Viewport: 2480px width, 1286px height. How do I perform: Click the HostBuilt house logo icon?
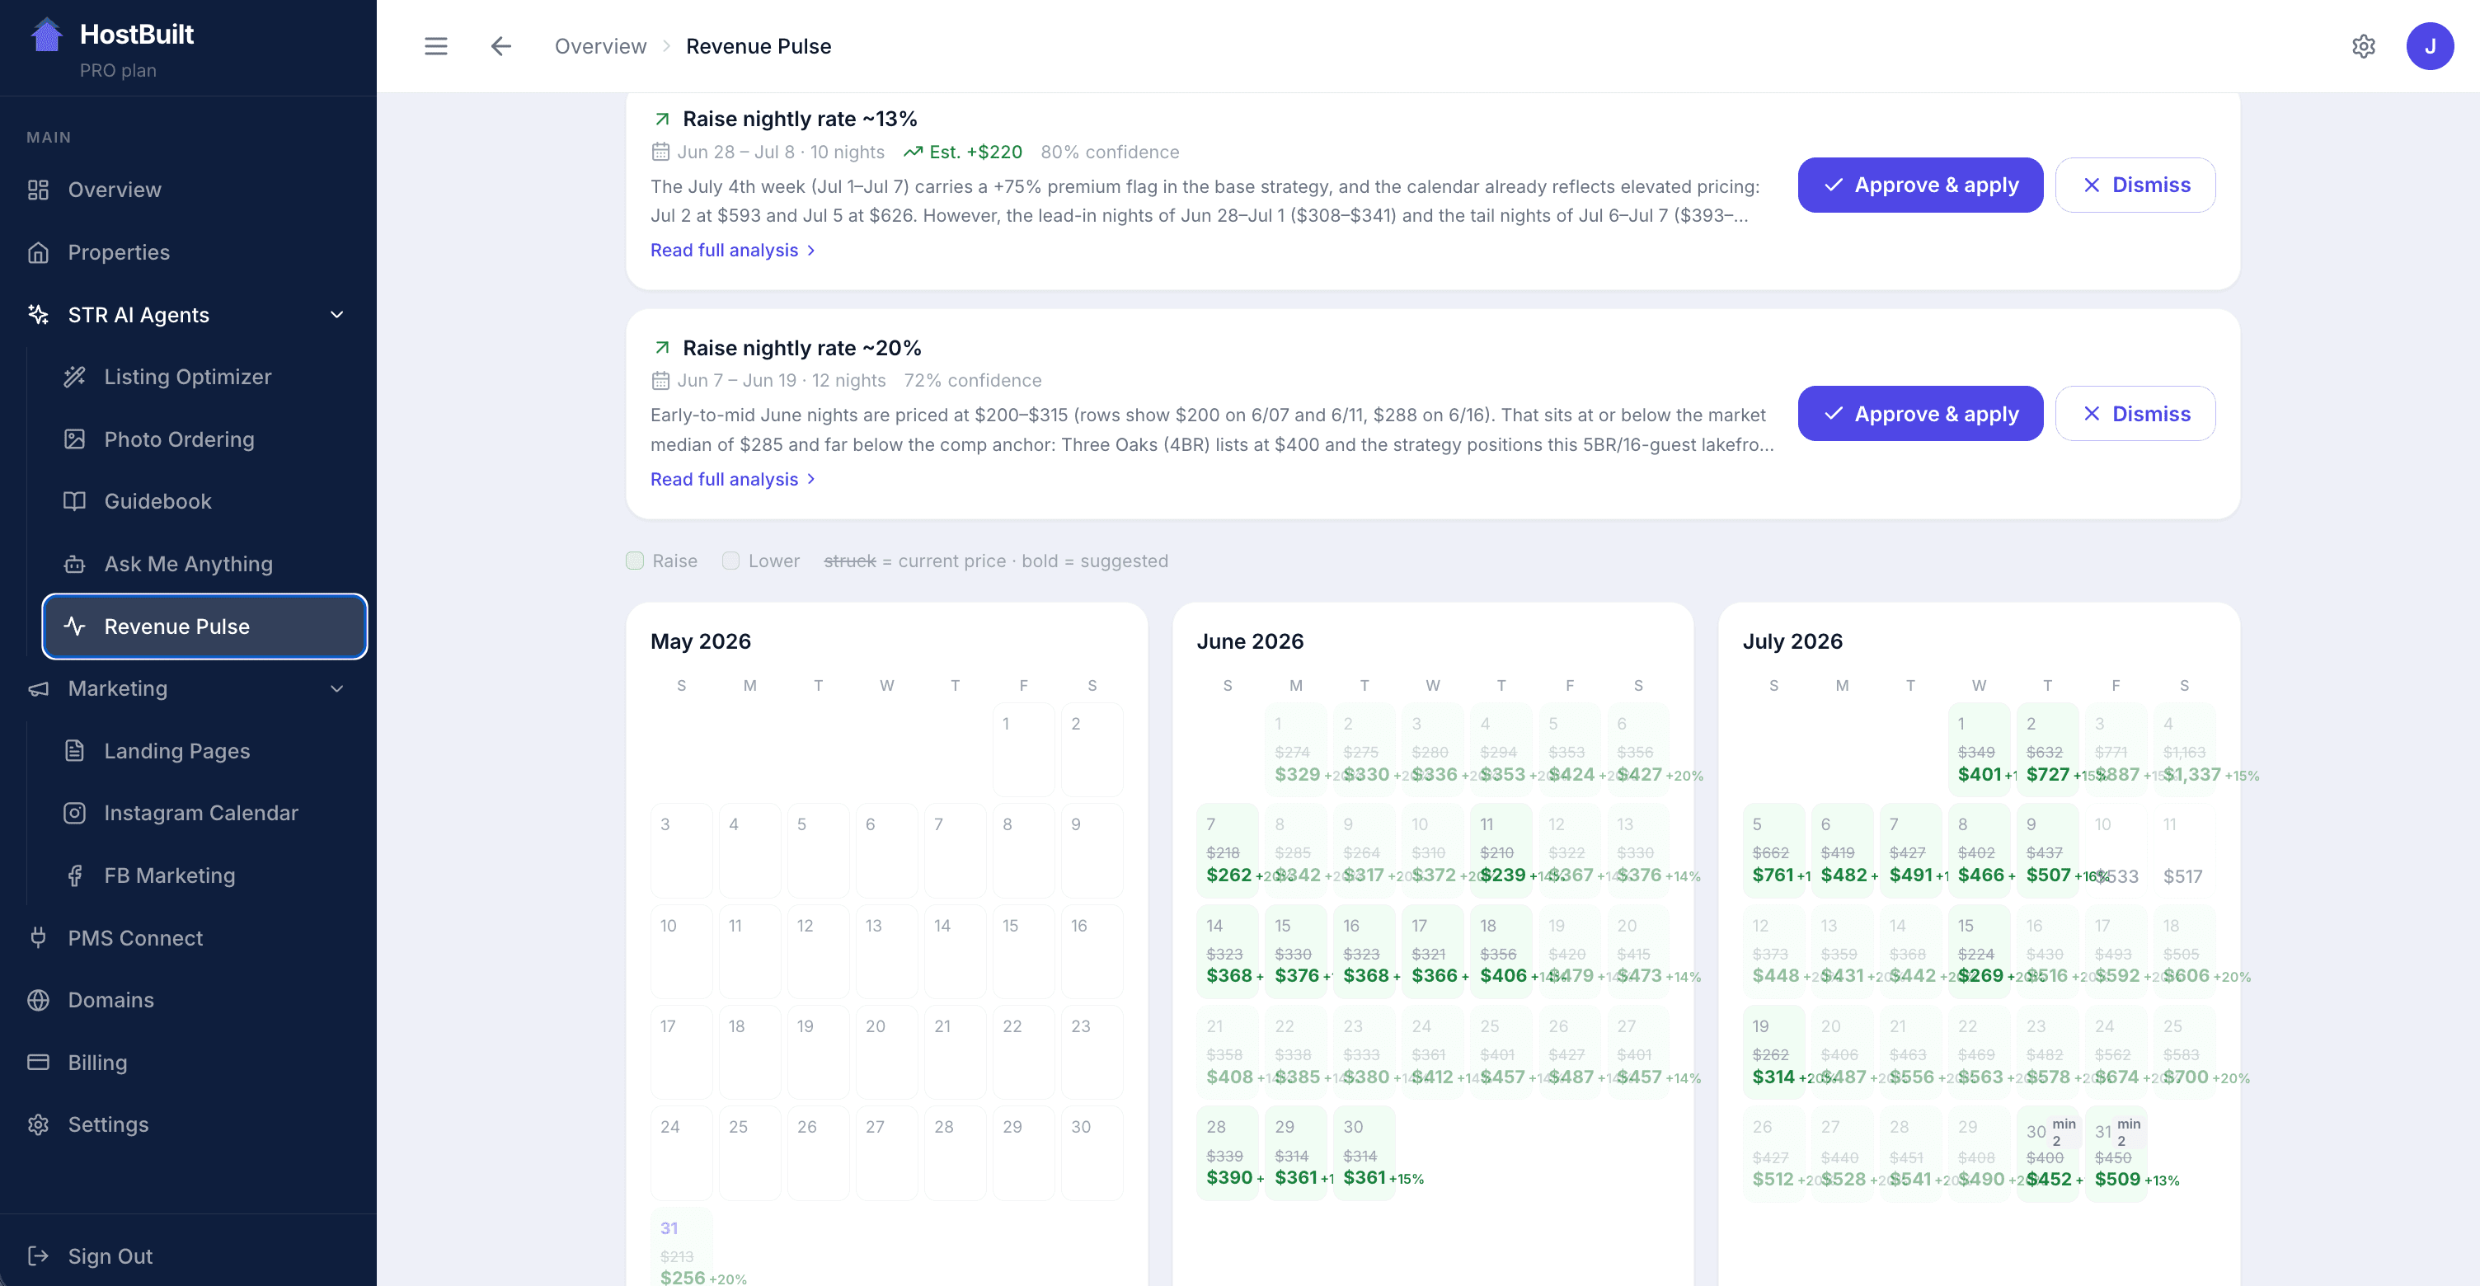click(x=46, y=35)
